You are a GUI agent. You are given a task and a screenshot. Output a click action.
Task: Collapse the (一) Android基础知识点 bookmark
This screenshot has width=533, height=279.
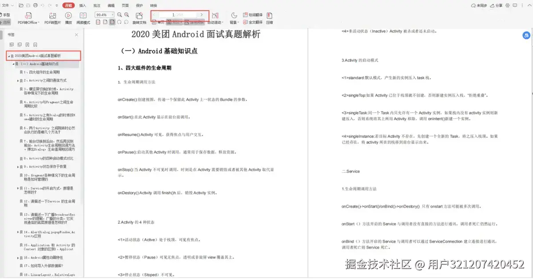[x=13, y=64]
